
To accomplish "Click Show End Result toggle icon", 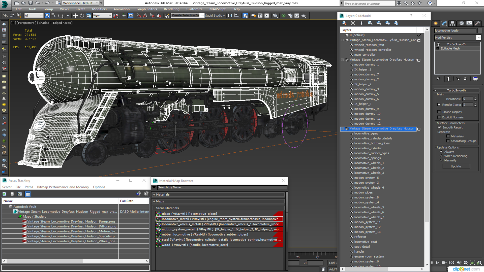I will pos(448,79).
